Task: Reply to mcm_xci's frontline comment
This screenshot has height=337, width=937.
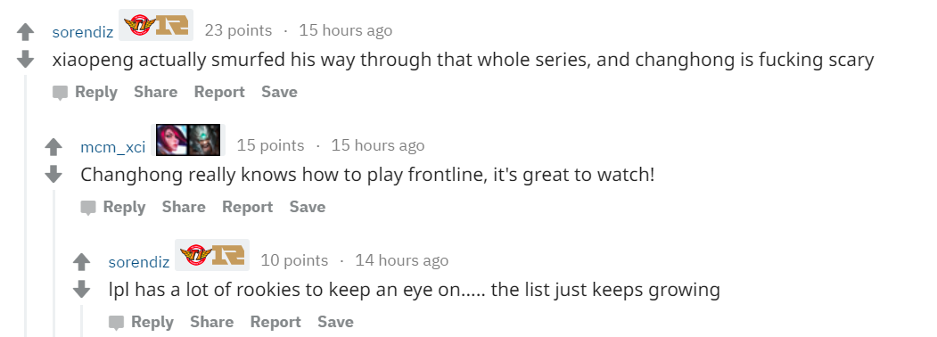Action: [113, 208]
